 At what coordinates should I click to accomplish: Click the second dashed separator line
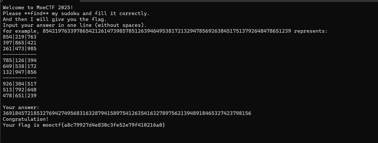click(20, 78)
